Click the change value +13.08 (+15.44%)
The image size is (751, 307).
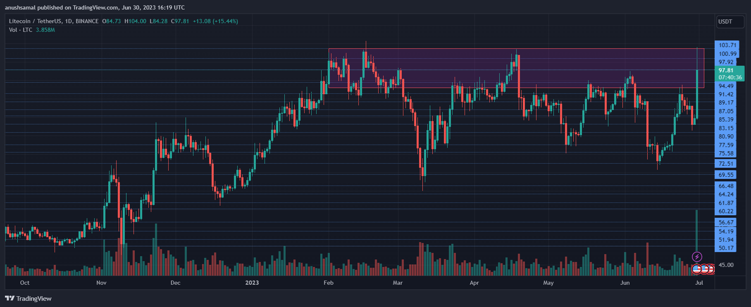click(x=215, y=21)
